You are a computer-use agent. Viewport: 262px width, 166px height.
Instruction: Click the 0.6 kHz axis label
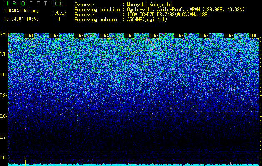click(x=3, y=158)
